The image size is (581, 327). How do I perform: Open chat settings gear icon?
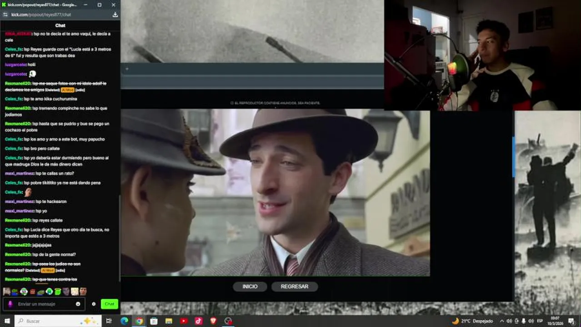pos(94,304)
